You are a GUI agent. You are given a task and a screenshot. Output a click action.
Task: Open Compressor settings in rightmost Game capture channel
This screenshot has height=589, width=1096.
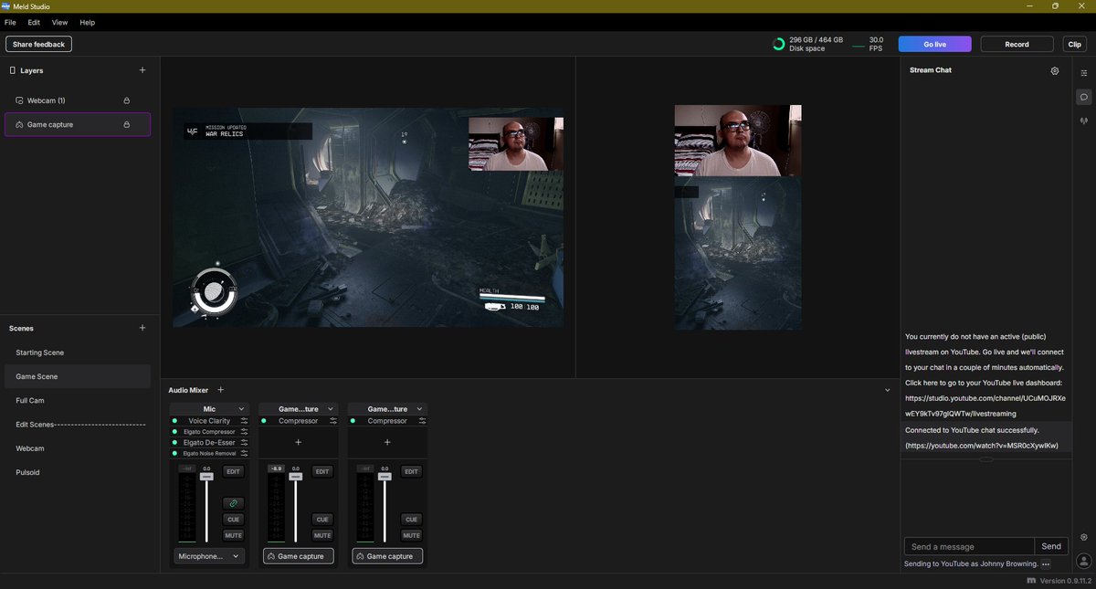pyautogui.click(x=422, y=421)
